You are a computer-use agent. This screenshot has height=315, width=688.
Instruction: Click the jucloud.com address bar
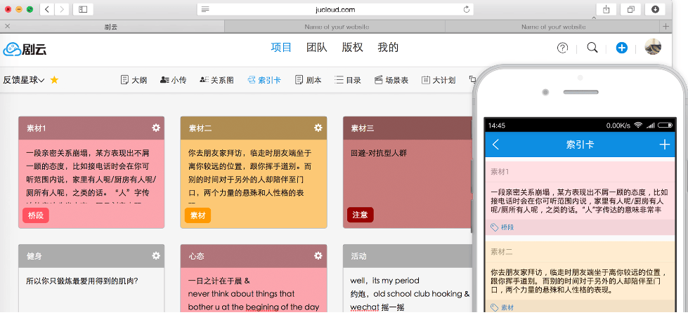(335, 9)
